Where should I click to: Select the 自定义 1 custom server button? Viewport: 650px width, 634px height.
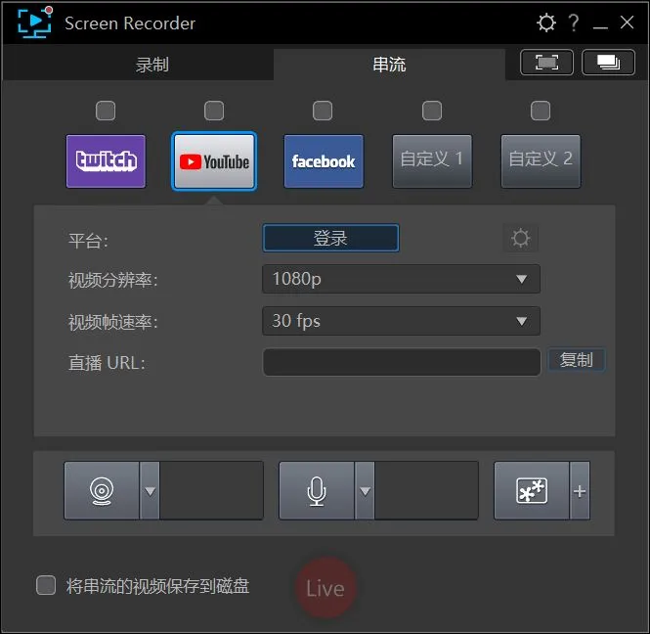pyautogui.click(x=432, y=161)
